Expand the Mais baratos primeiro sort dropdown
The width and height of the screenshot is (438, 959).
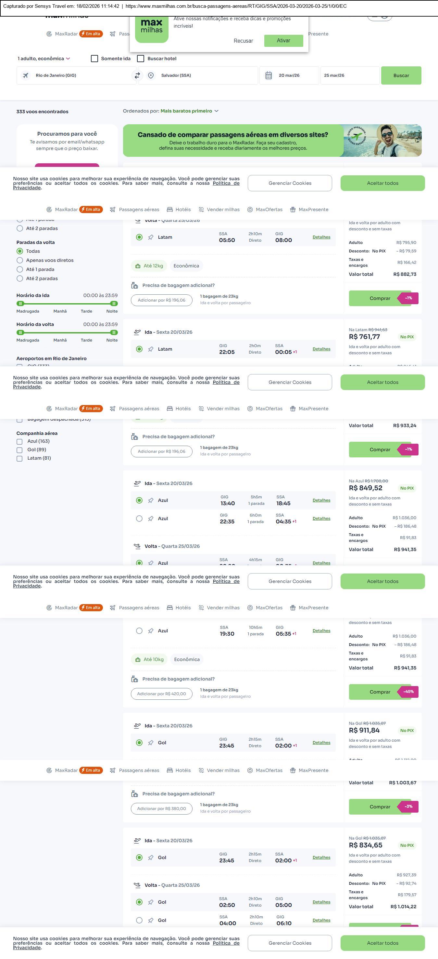(190, 111)
